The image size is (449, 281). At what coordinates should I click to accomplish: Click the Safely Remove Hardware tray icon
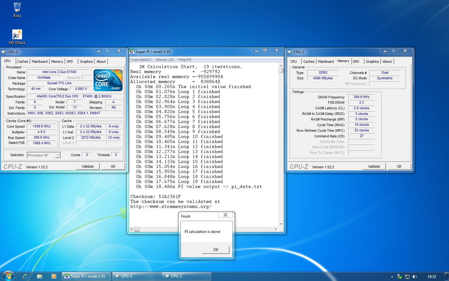tap(399, 277)
